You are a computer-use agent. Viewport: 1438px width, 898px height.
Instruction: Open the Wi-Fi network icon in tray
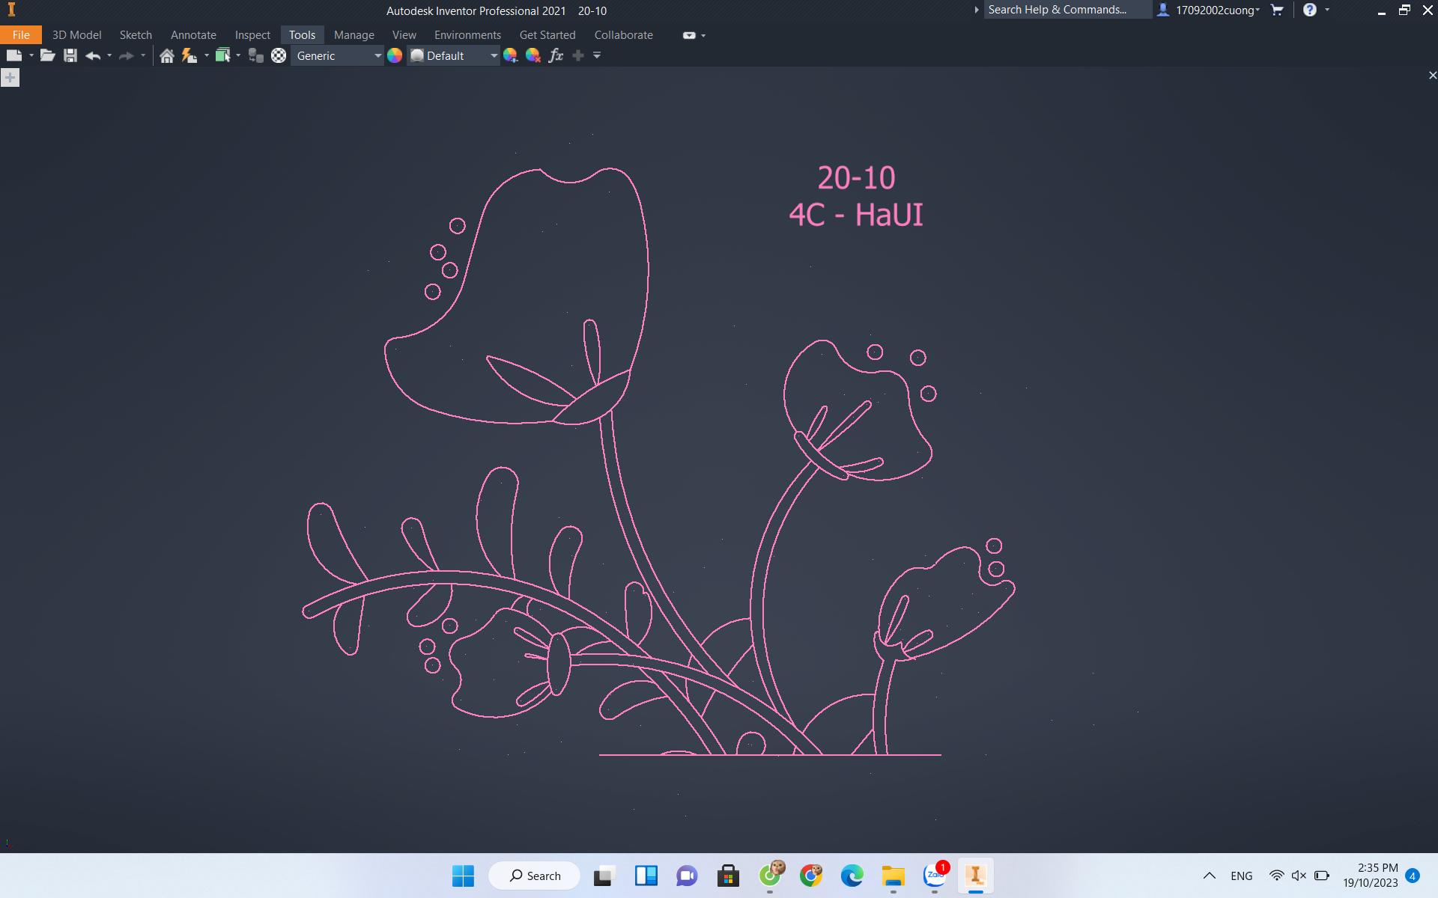pos(1276,876)
